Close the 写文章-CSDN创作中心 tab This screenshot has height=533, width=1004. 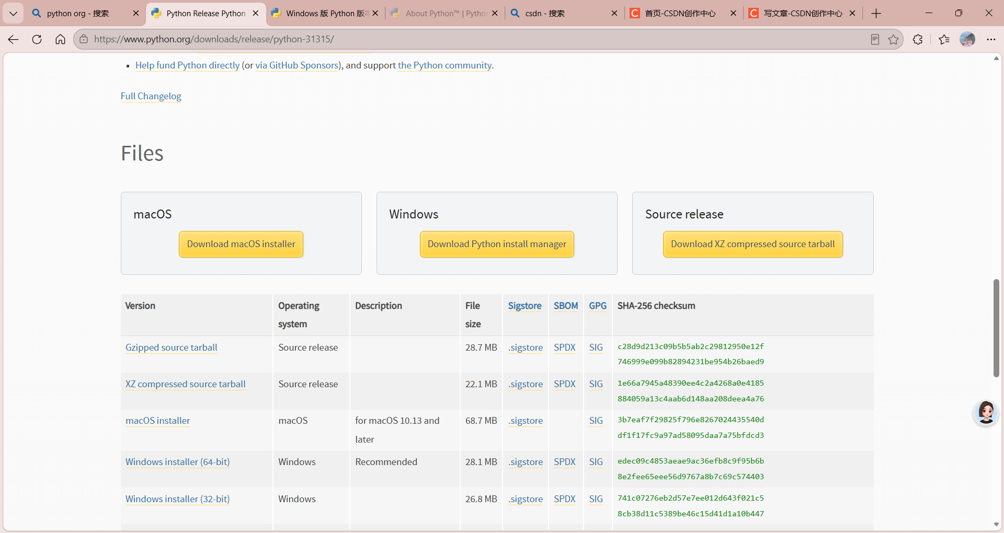tap(852, 13)
